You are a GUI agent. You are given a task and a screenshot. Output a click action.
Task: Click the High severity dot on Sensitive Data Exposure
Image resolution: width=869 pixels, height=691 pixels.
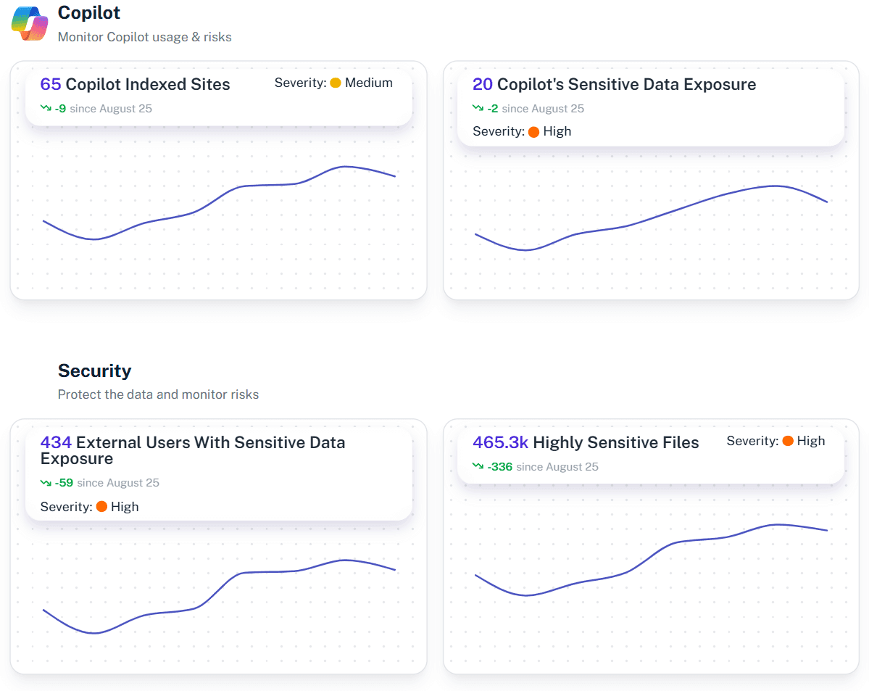coord(534,131)
